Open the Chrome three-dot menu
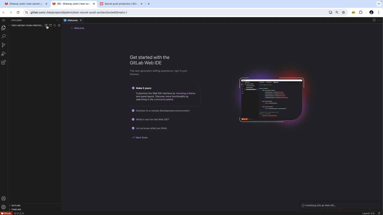The height and width of the screenshot is (215, 383). 379,13
